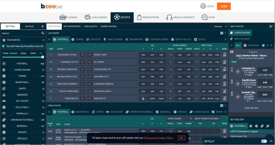Favourite the Leopard Cat FC match star
Viewport: 275px width, 145px height.
[x=136, y=62]
